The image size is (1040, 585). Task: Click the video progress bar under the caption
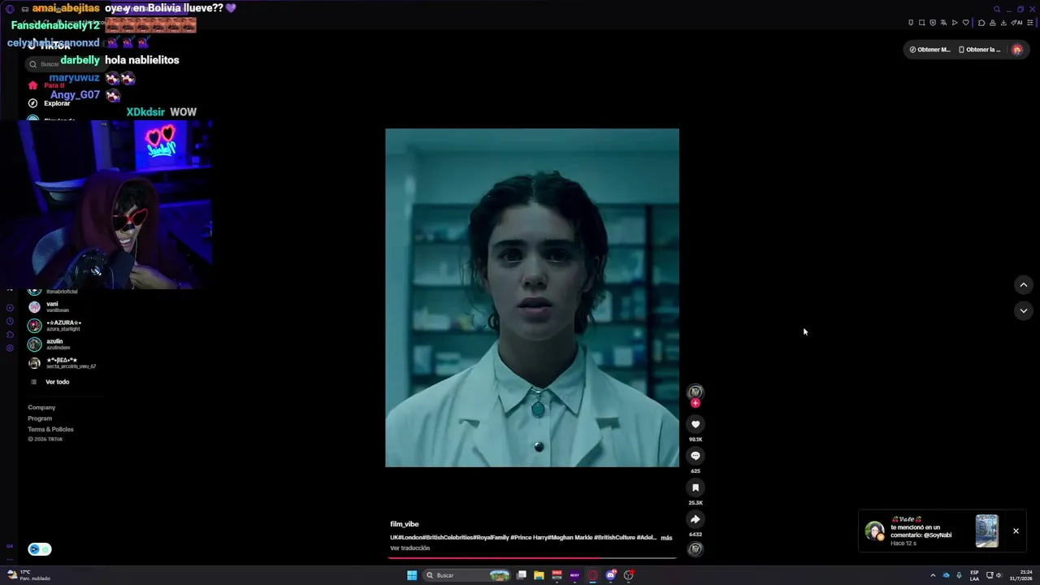[532, 558]
